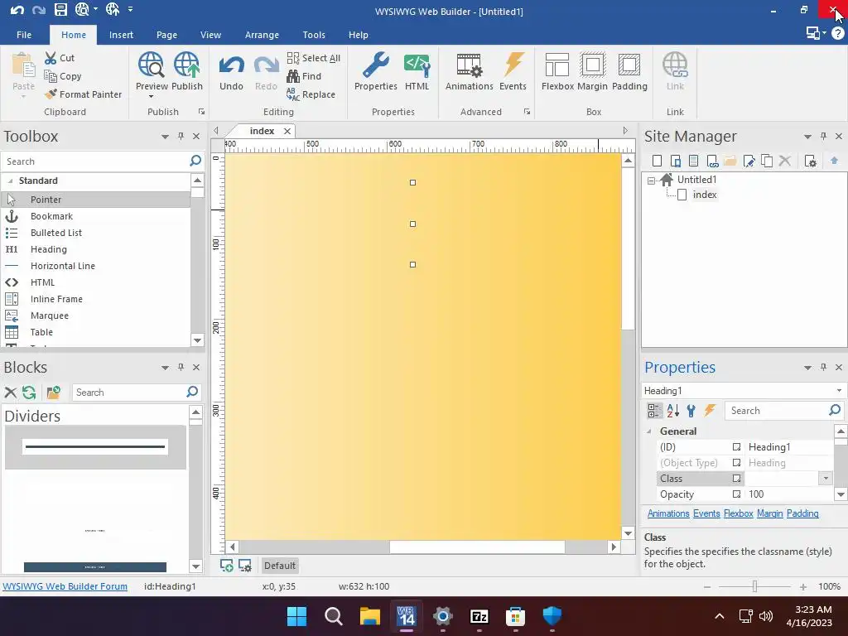Click the clone page icon in Site Manager
Viewport: 848px width, 636px height.
click(x=767, y=161)
